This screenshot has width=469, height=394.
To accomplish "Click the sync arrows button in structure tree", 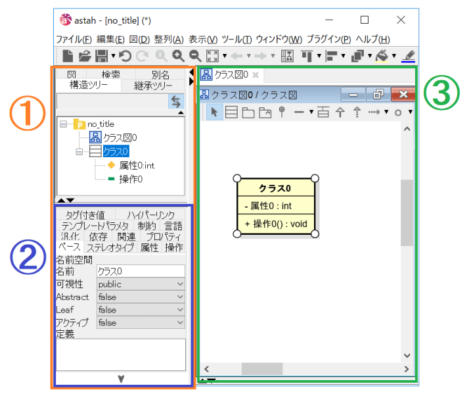I will (175, 101).
